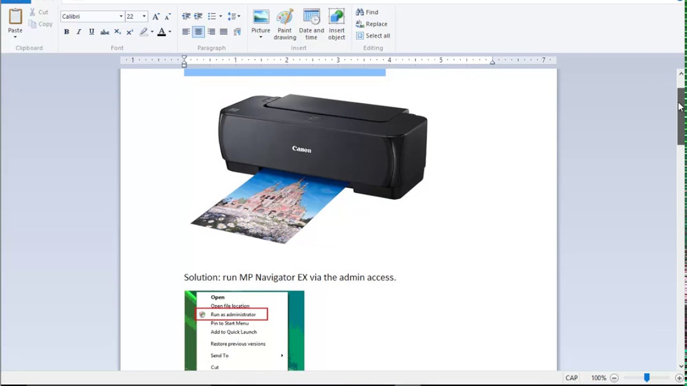This screenshot has width=687, height=386.
Task: Click the Run as administrator screenshot image
Action: (244, 330)
